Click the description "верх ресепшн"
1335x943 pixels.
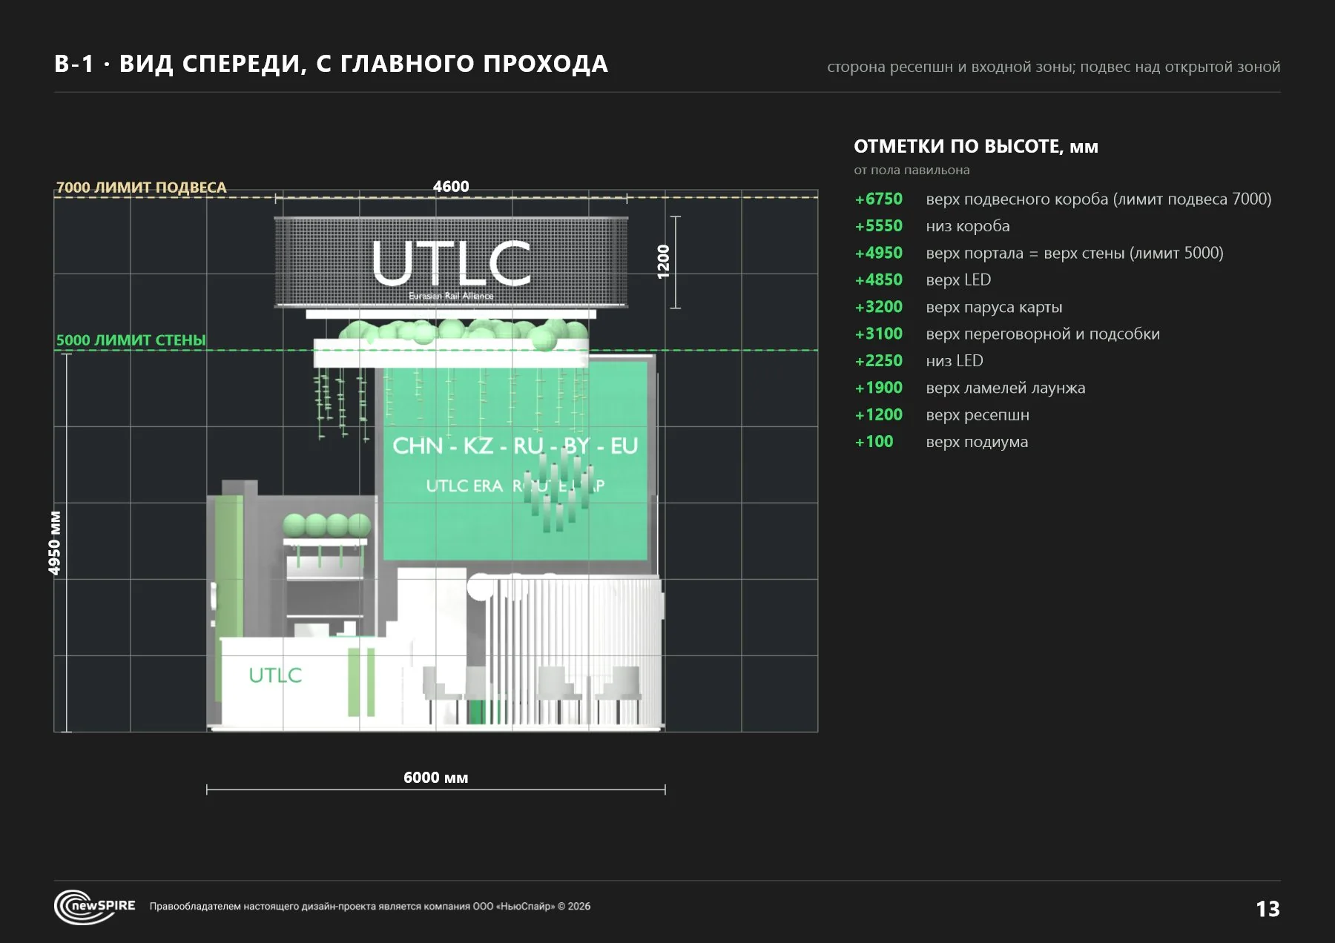tap(978, 415)
